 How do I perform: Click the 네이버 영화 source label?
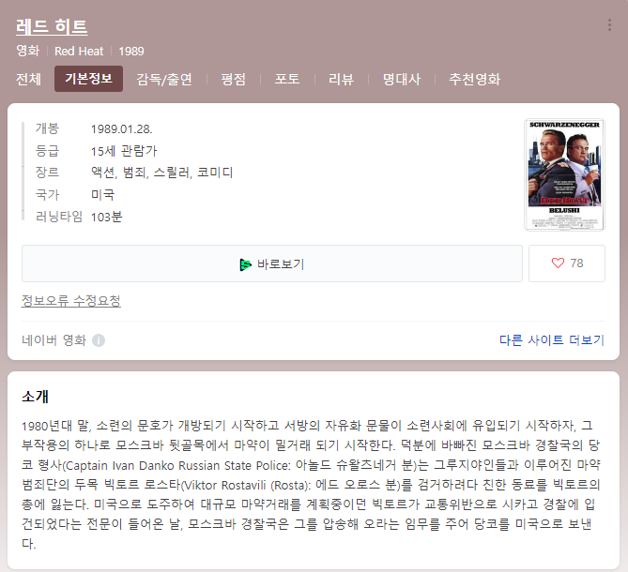pyautogui.click(x=54, y=340)
